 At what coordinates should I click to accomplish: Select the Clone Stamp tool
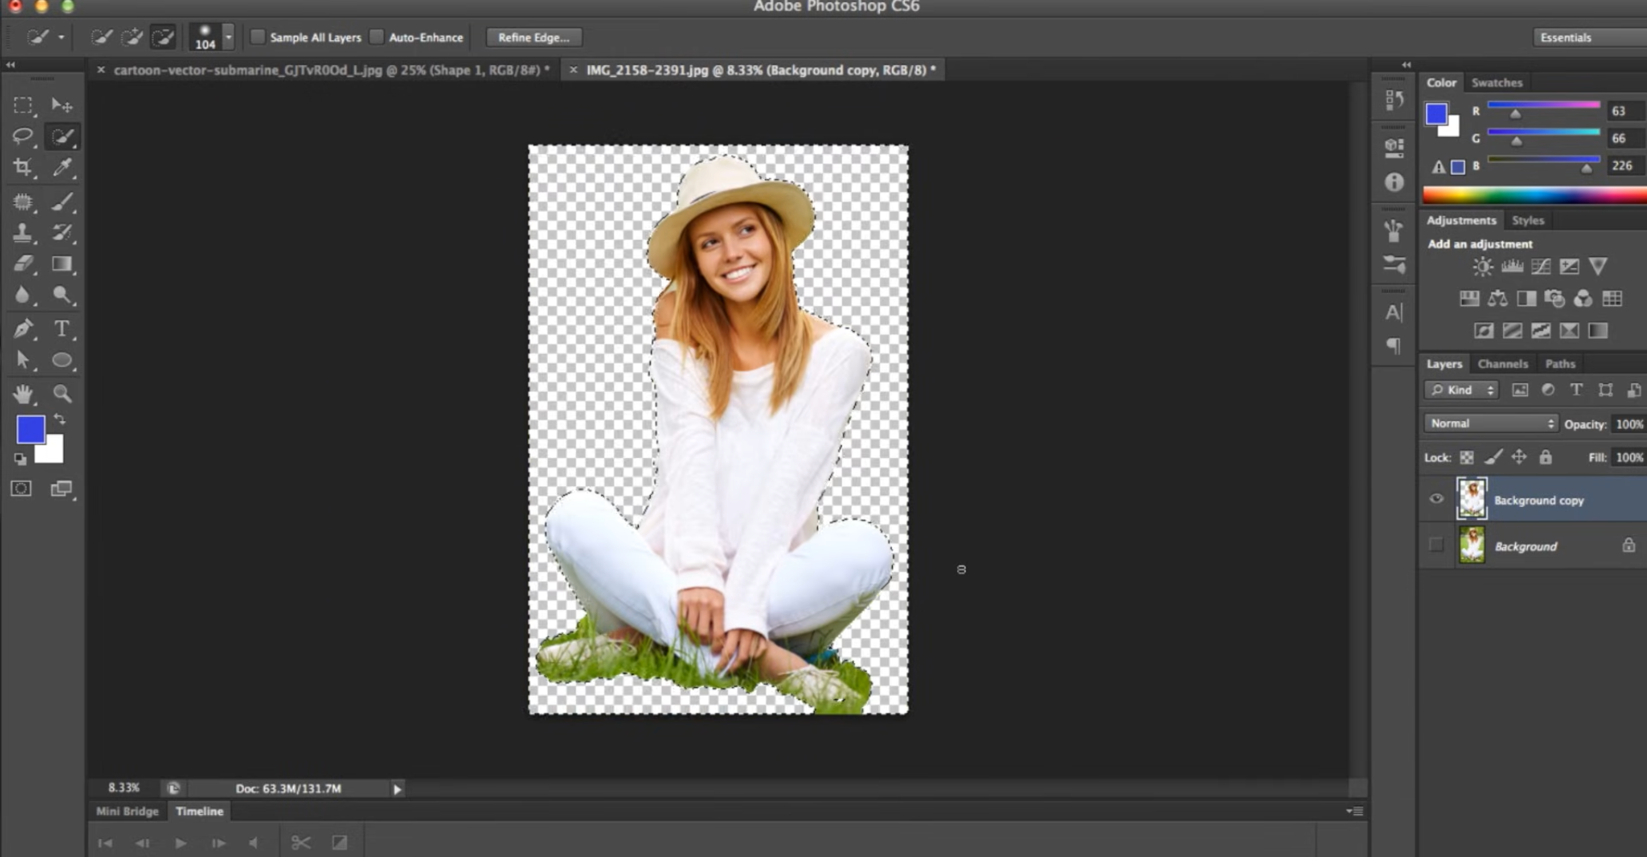(x=23, y=233)
